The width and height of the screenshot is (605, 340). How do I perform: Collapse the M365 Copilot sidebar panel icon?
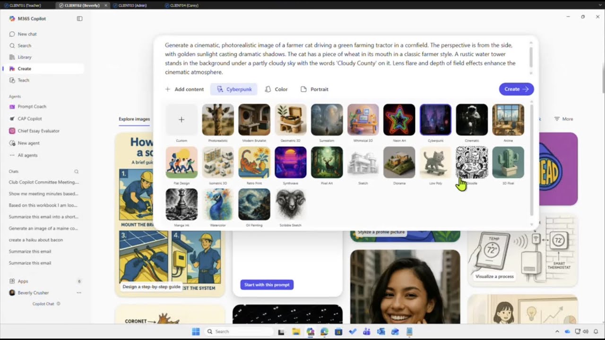point(79,19)
